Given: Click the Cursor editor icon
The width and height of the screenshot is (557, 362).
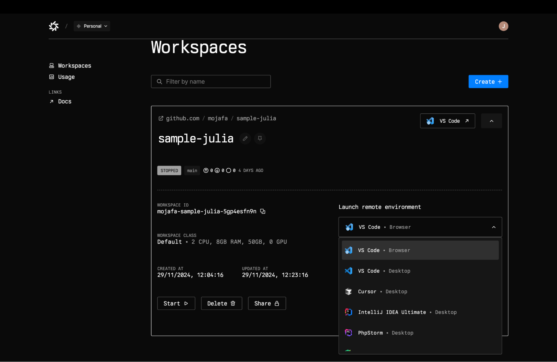Looking at the screenshot, I should 348,291.
